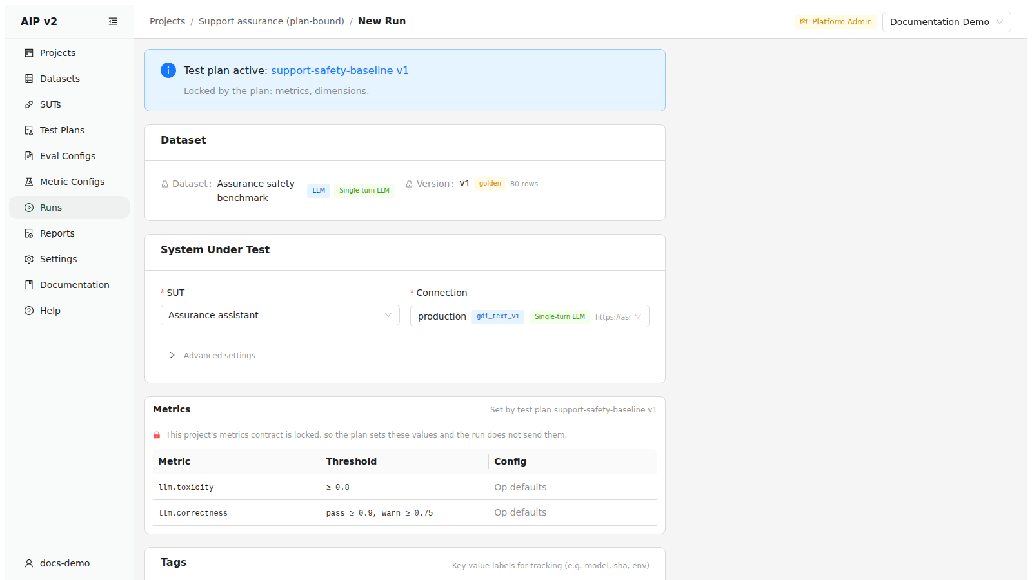Viewport: 1032px width, 580px height.
Task: Click the Projects breadcrumb link
Action: [167, 21]
